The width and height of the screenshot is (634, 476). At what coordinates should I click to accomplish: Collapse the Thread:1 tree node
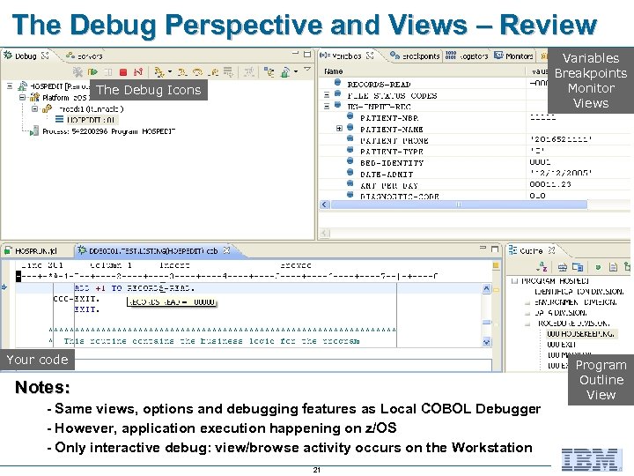(x=35, y=109)
